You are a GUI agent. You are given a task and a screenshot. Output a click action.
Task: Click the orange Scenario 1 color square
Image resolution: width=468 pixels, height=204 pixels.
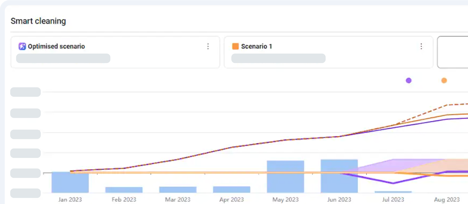[x=236, y=46]
